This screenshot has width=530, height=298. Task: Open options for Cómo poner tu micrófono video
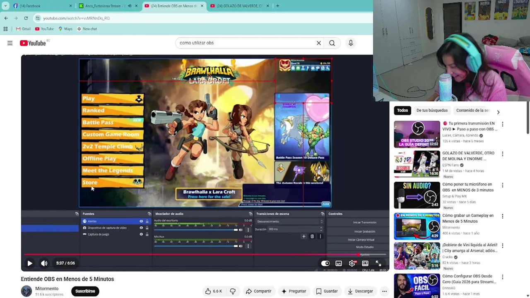pos(503,185)
